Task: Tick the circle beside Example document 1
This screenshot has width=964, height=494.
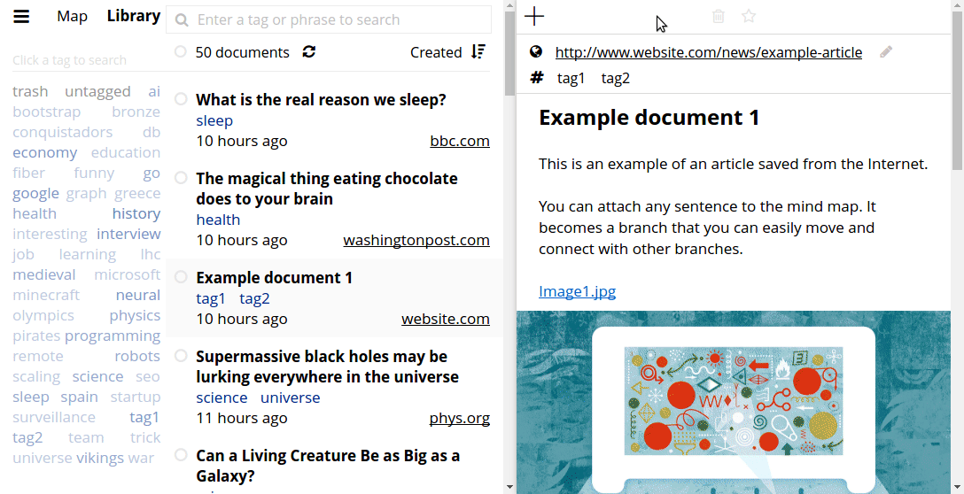Action: coord(181,277)
